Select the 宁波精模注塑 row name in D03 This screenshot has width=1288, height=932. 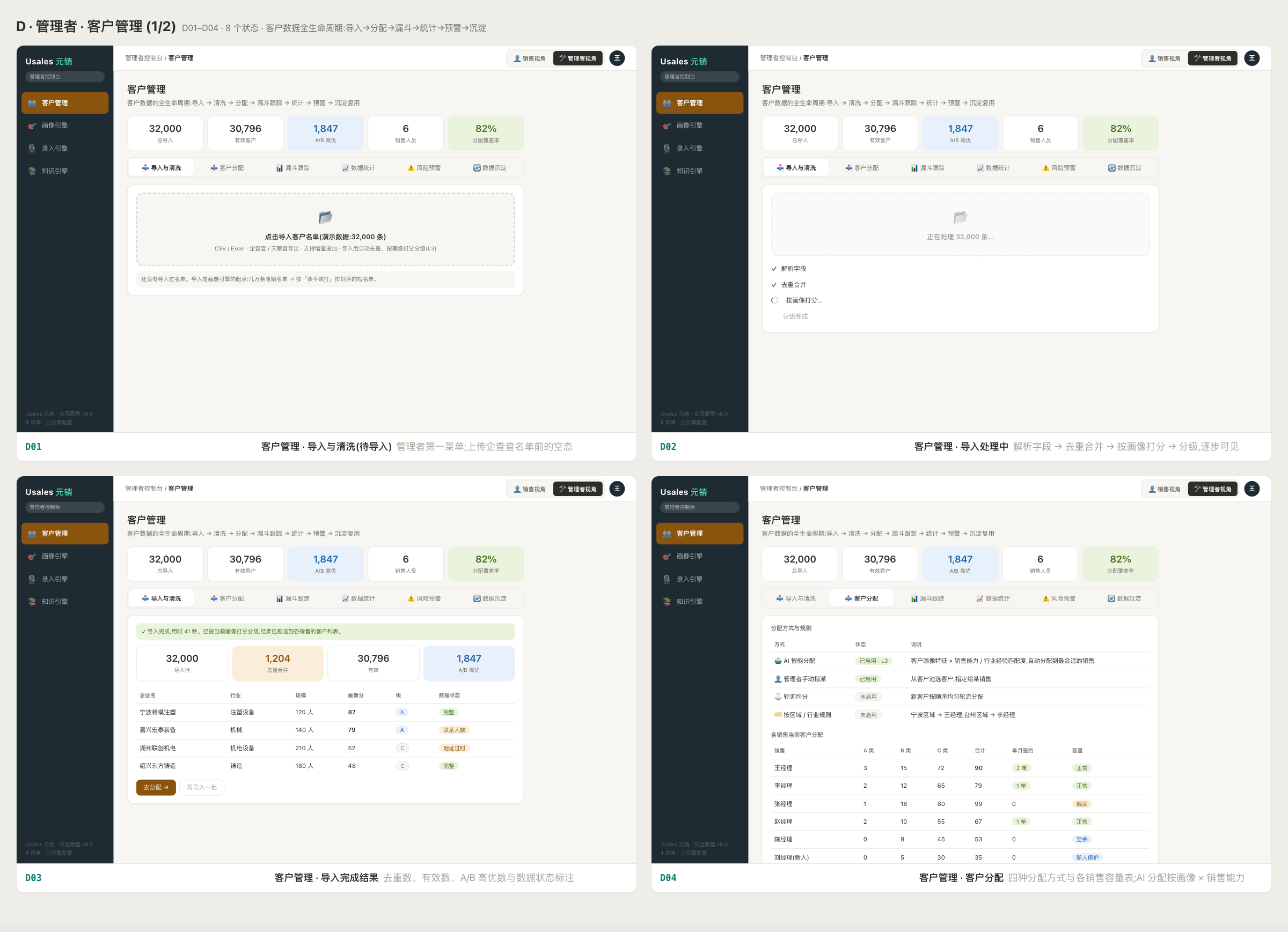158,712
